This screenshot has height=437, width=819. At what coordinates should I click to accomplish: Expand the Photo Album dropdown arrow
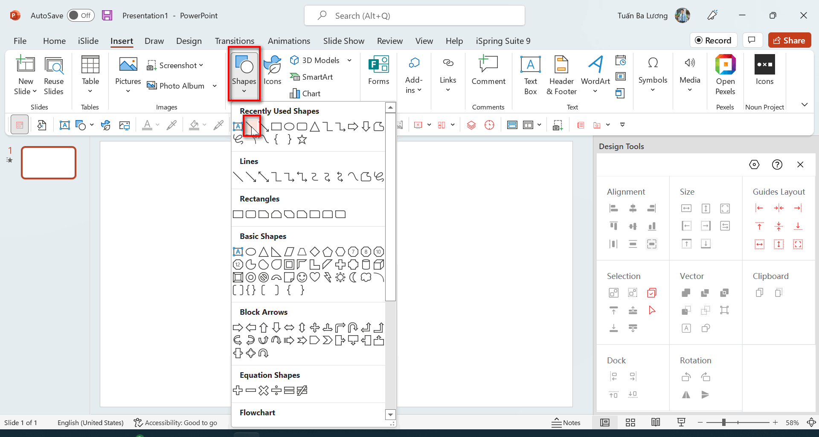click(215, 86)
